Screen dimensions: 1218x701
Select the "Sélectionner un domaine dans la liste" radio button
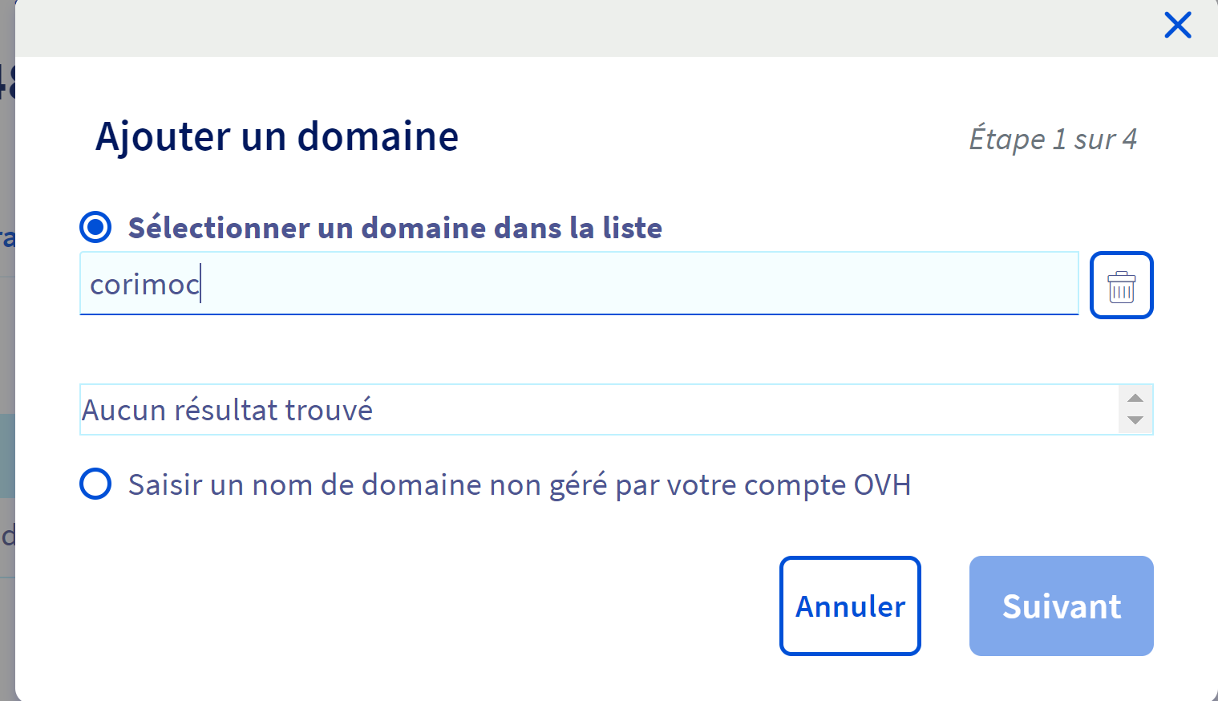coord(95,228)
